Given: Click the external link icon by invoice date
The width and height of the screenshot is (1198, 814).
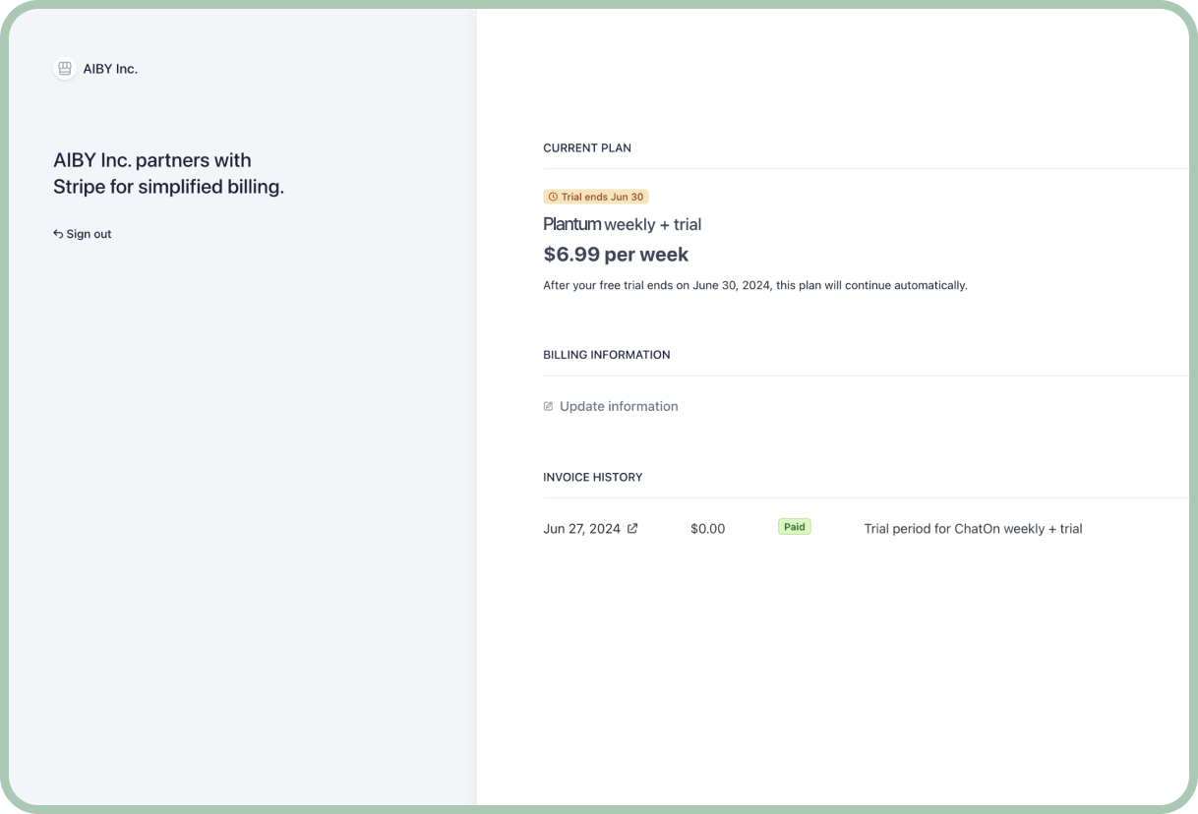Looking at the screenshot, I should [x=632, y=528].
